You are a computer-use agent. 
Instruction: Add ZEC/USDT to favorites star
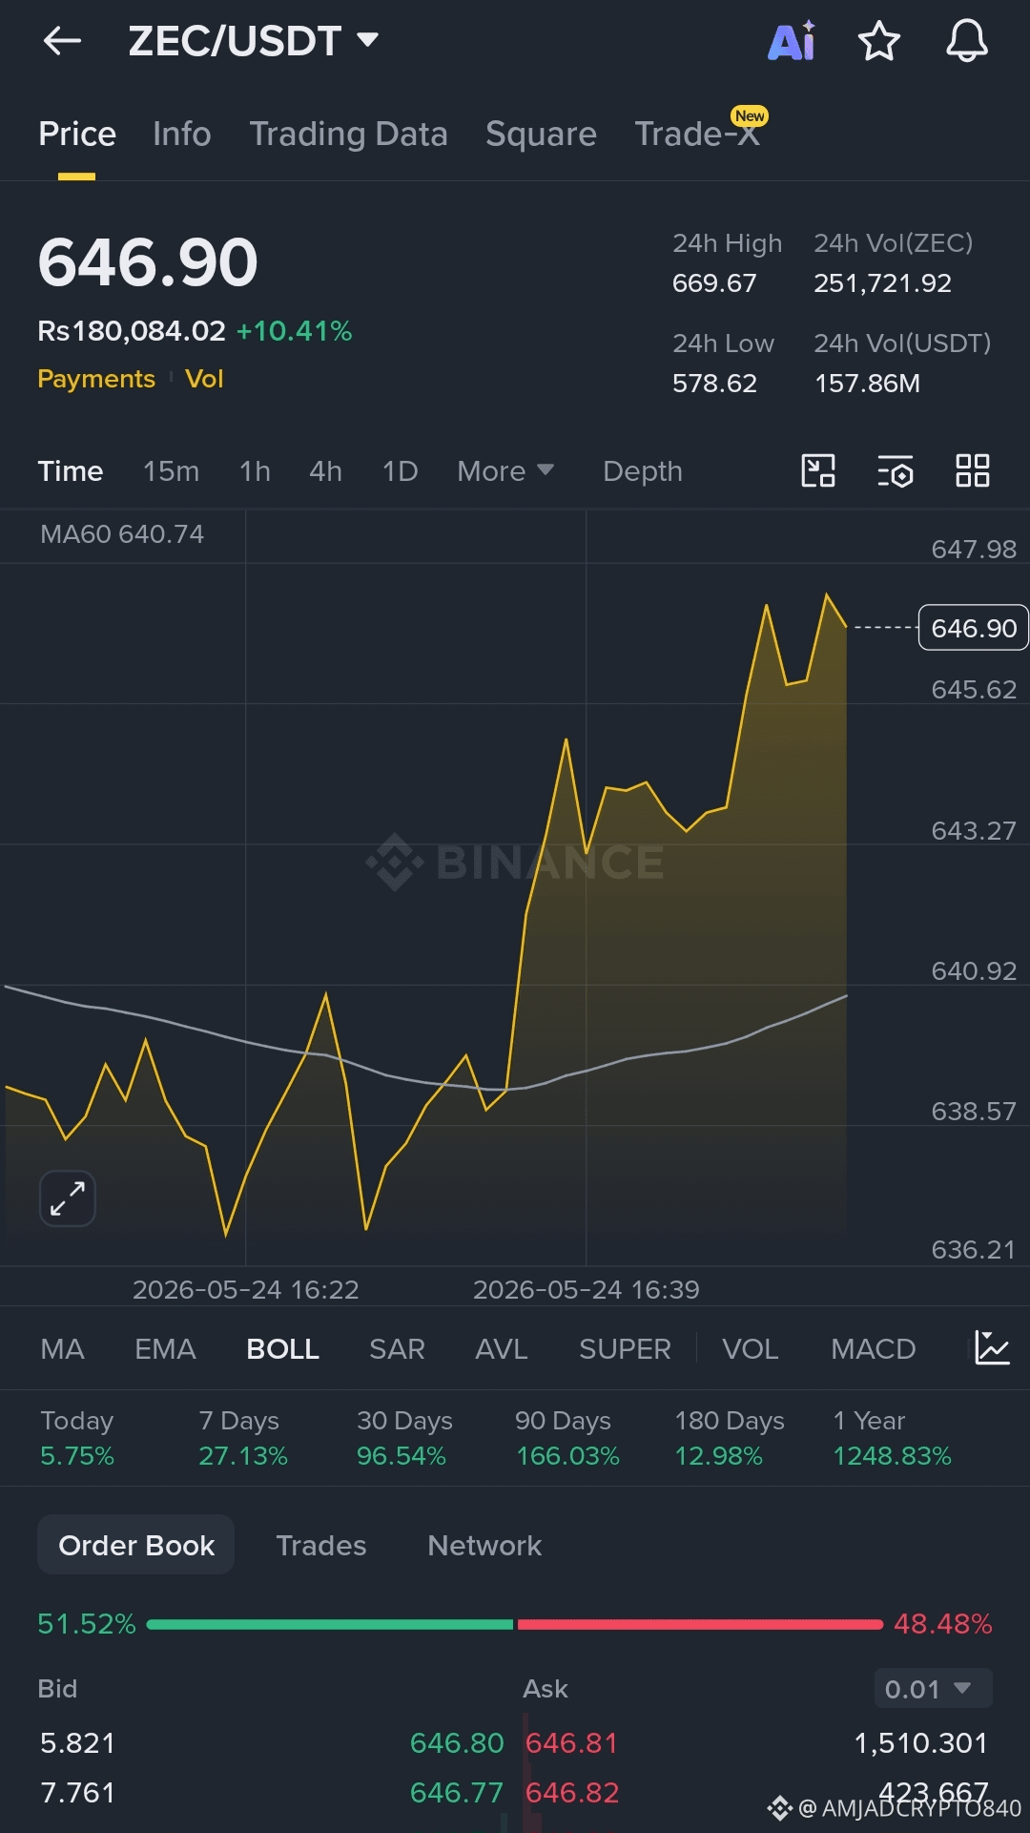pos(878,41)
